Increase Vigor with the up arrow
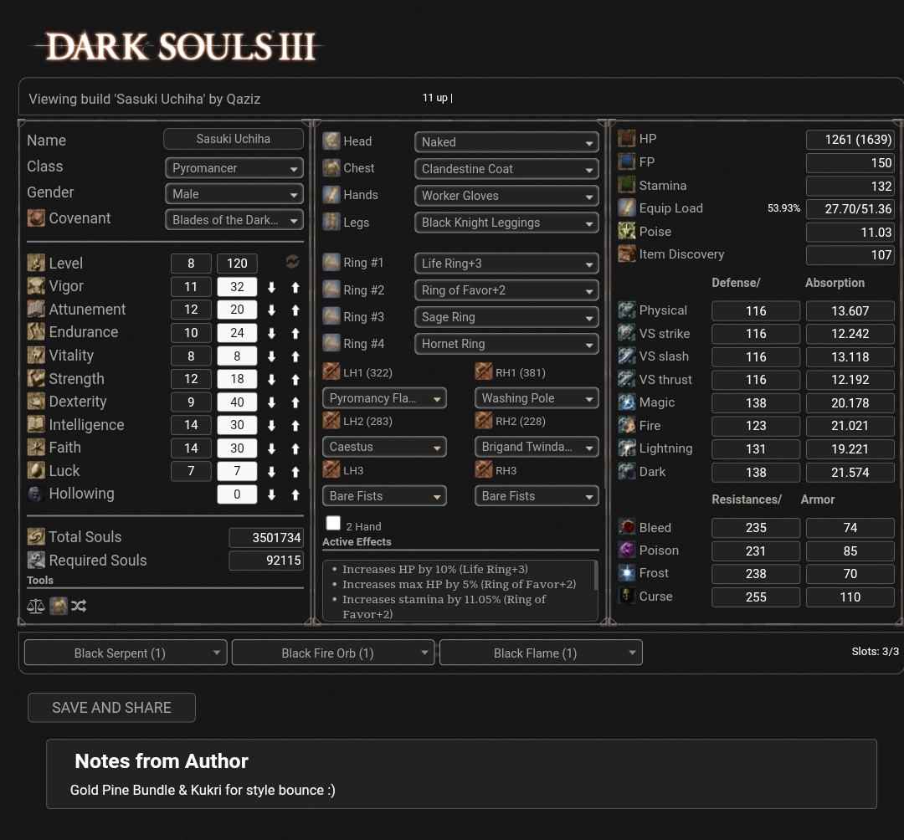 pos(295,287)
